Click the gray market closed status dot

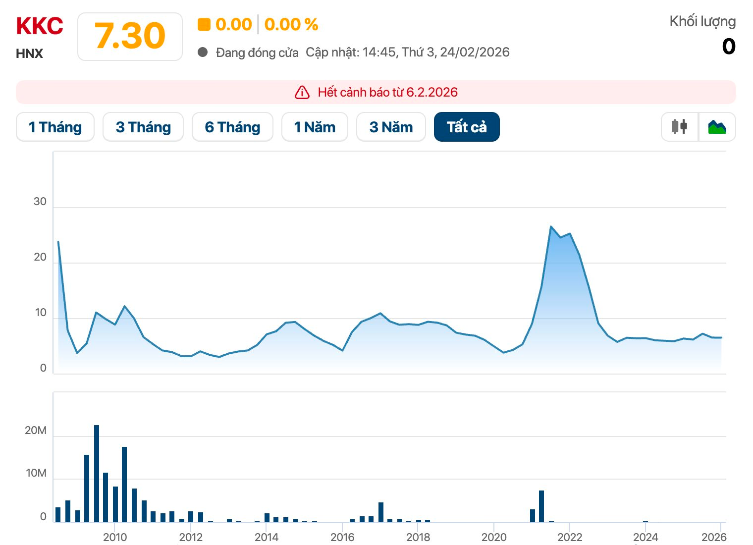point(202,52)
